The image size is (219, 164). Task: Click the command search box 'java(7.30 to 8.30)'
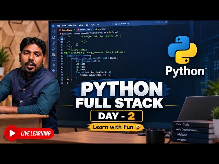coord(122,24)
